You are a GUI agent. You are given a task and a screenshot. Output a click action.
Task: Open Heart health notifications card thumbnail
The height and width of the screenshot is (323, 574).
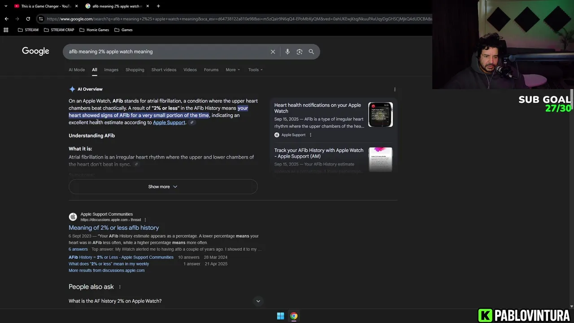pos(380,115)
